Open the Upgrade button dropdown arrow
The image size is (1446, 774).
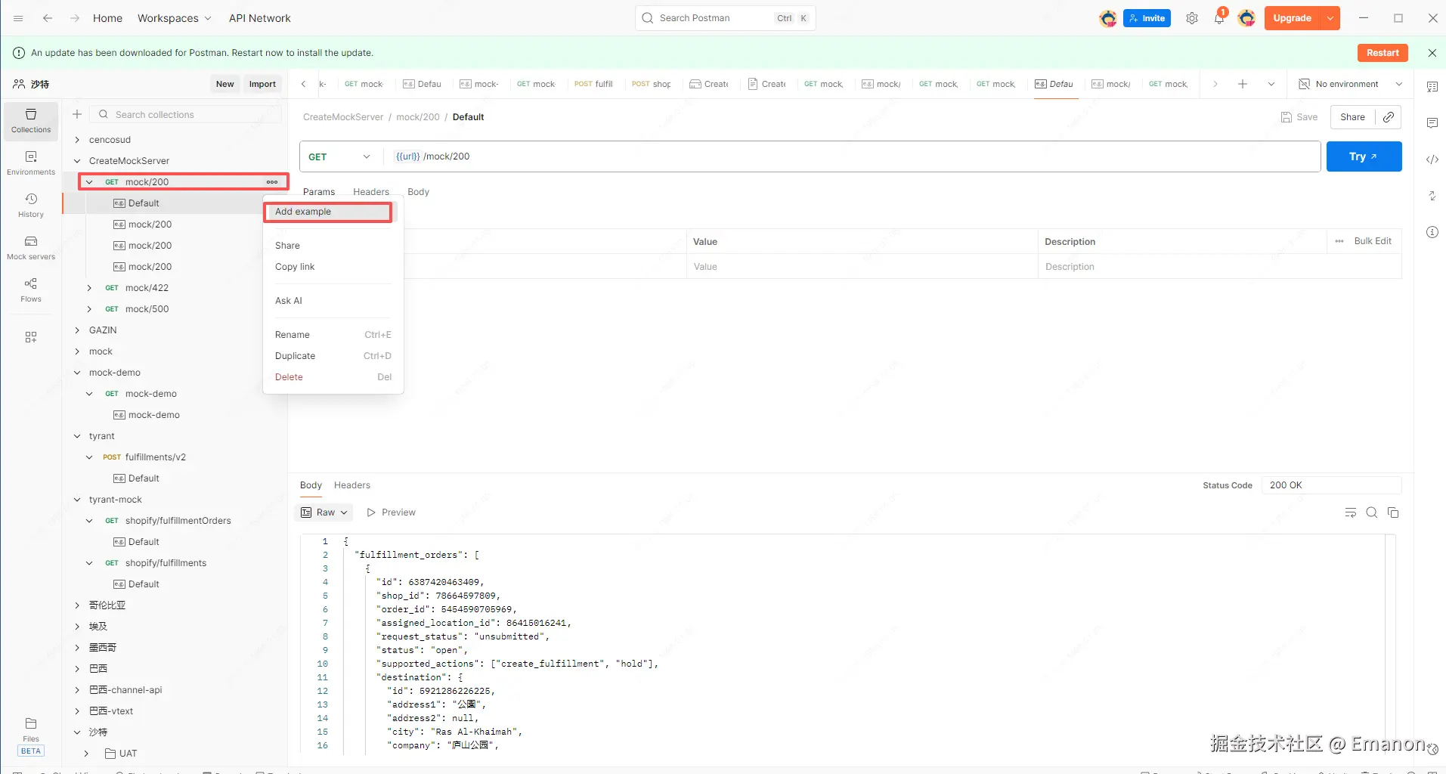tap(1330, 18)
